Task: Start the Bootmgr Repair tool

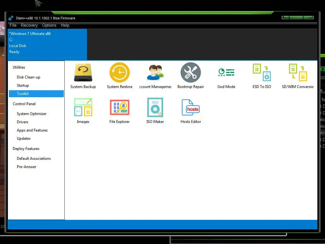Action: coord(191,76)
